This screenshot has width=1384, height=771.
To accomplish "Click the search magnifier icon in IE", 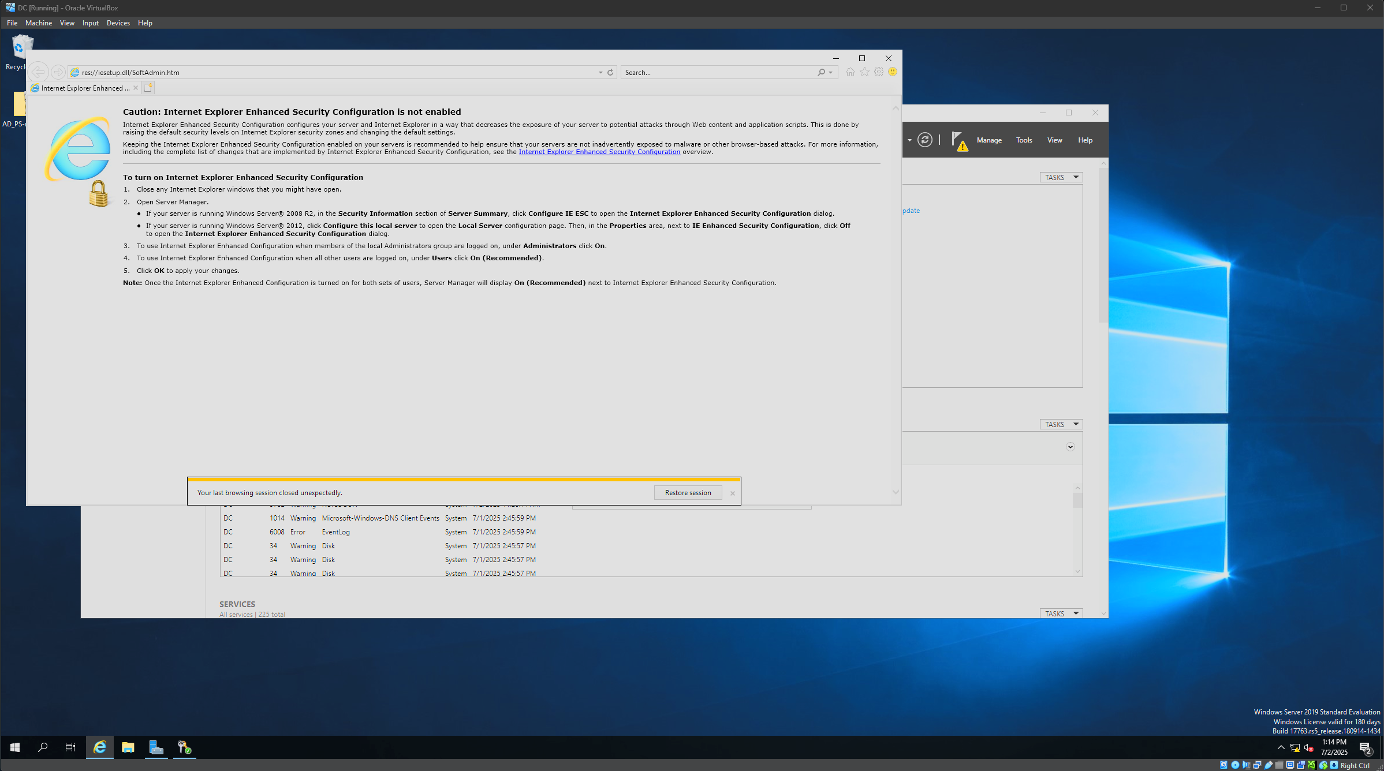I will (x=821, y=72).
